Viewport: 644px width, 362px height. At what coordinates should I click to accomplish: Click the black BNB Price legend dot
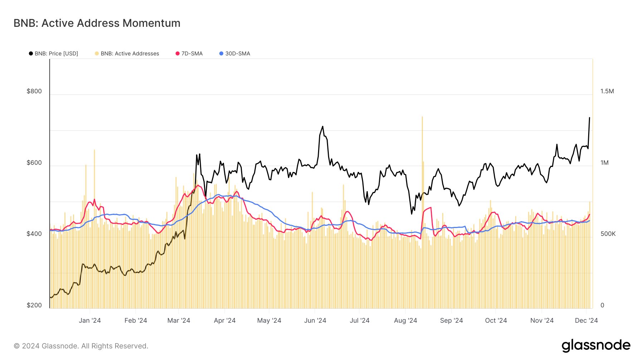[x=31, y=53]
